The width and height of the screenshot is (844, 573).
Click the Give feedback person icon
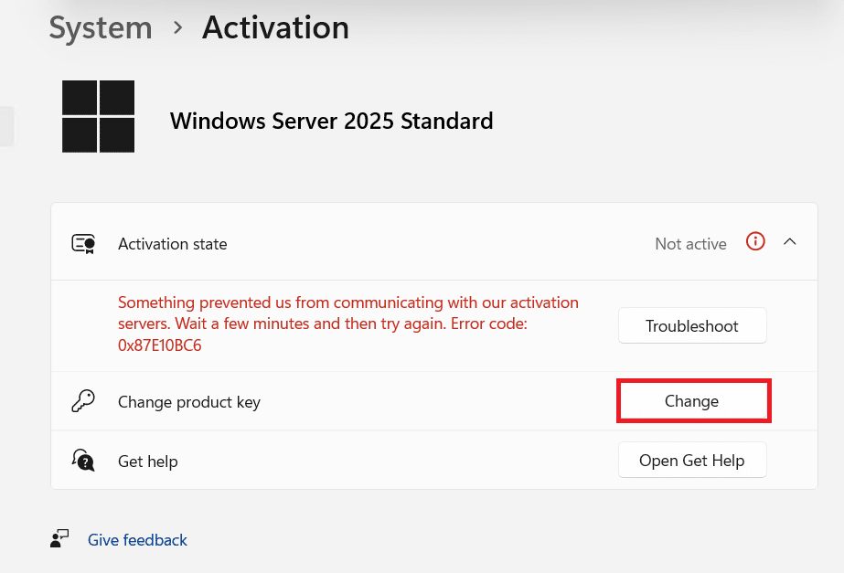tap(60, 539)
